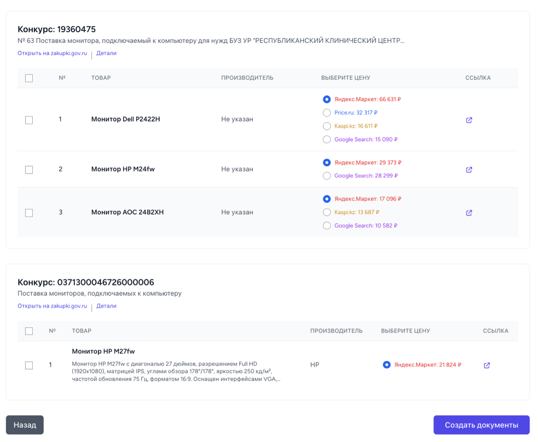This screenshot has width=538, height=442.
Task: Choose Kaspi.kz price 16 611 ₽
Action: (x=327, y=126)
